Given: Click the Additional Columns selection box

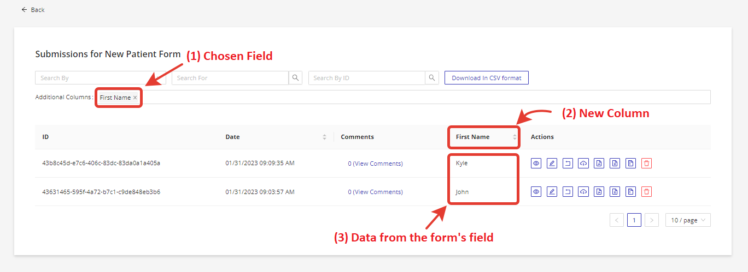Looking at the screenshot, I should (403, 97).
